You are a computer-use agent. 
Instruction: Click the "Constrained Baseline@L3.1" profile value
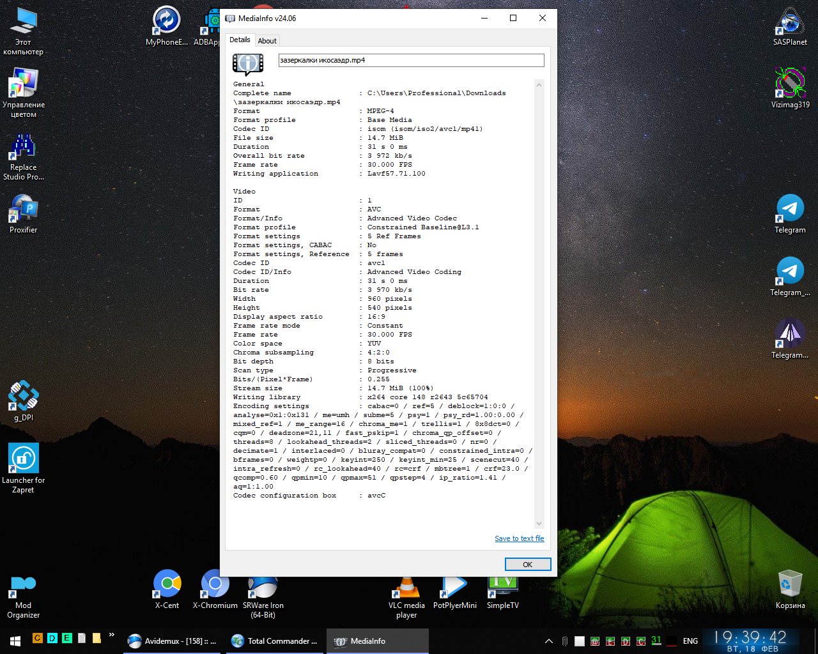[423, 227]
